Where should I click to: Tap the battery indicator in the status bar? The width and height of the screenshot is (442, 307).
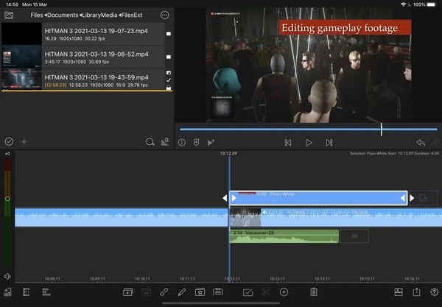click(432, 4)
